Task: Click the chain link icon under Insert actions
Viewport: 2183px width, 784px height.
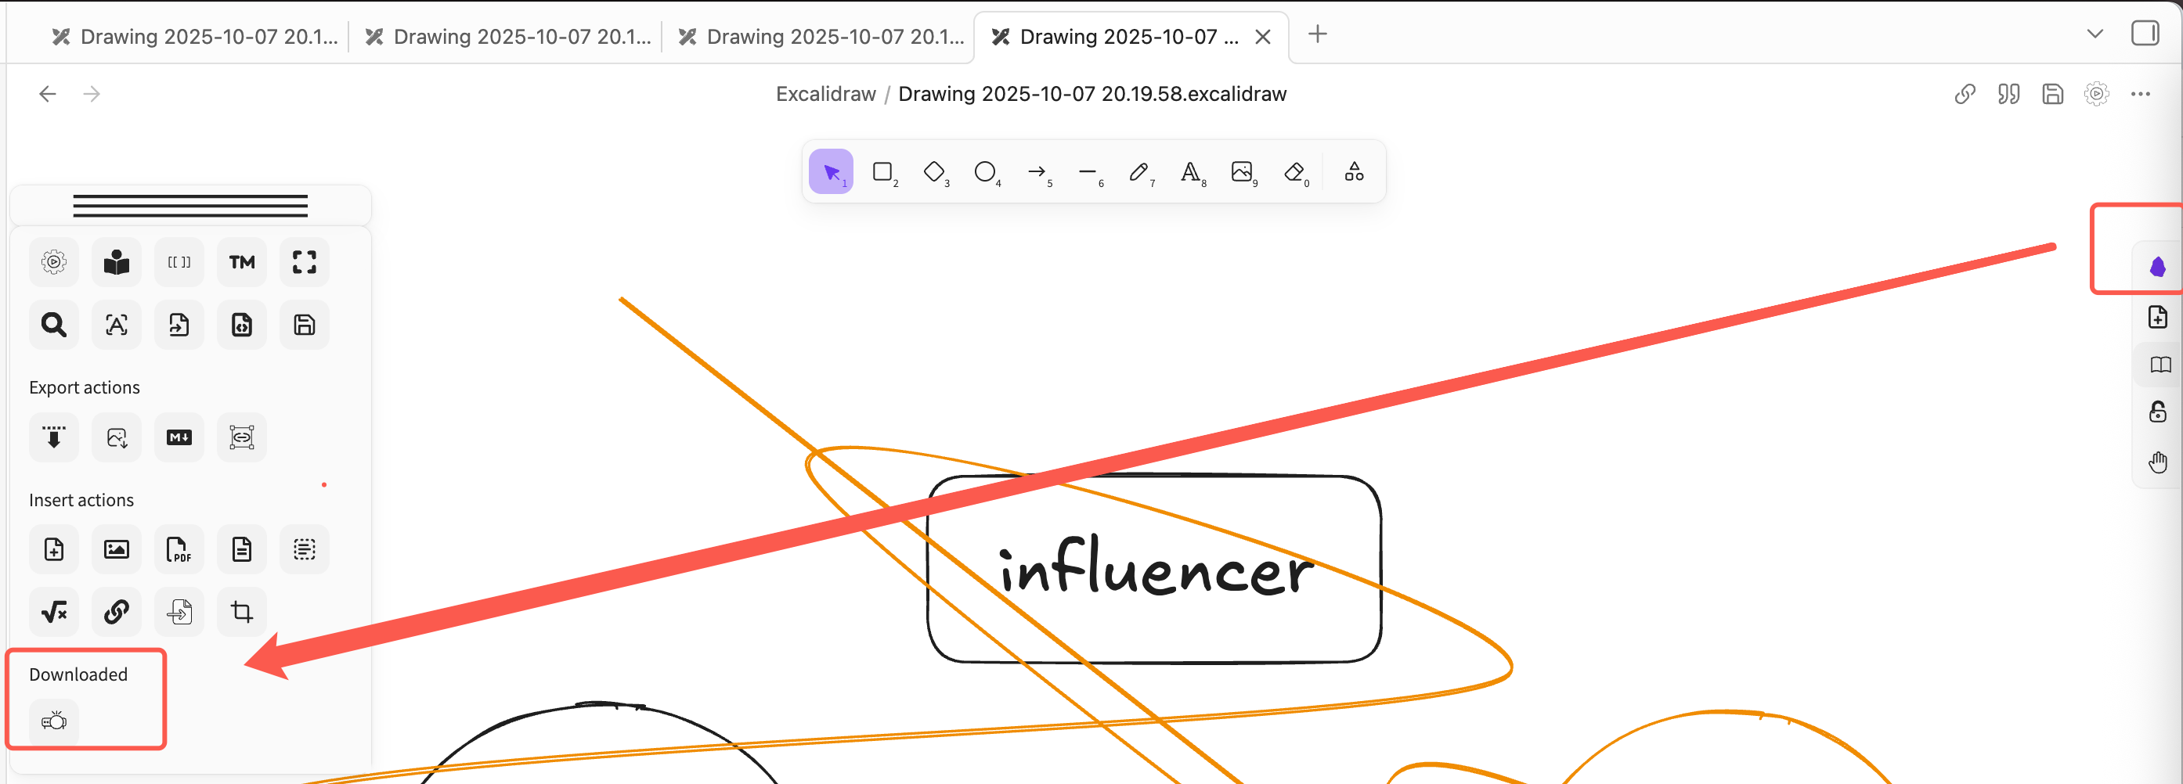Action: pyautogui.click(x=116, y=612)
